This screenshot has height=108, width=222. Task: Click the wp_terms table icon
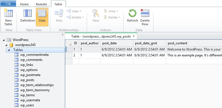pyautogui.click(x=16, y=95)
